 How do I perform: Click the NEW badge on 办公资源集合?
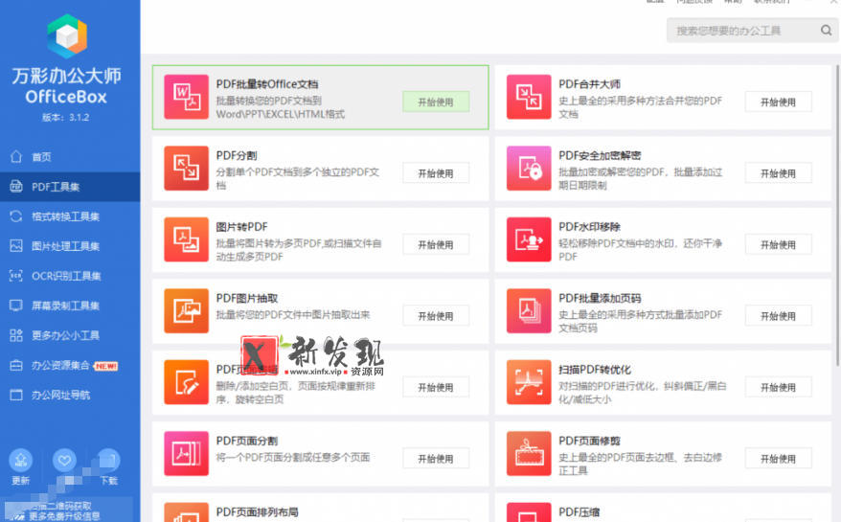pos(106,366)
